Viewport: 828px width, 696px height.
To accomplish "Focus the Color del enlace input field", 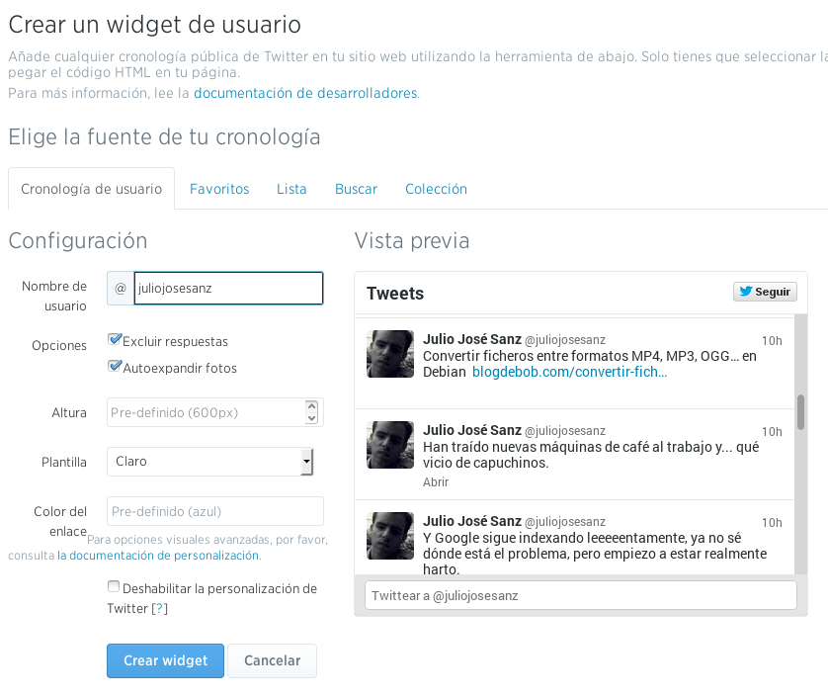I will point(215,511).
